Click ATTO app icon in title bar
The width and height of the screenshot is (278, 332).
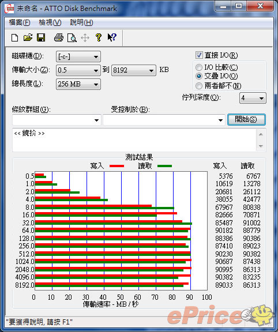point(10,9)
